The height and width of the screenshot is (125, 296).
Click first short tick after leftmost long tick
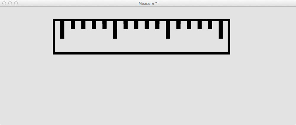[x=73, y=25]
